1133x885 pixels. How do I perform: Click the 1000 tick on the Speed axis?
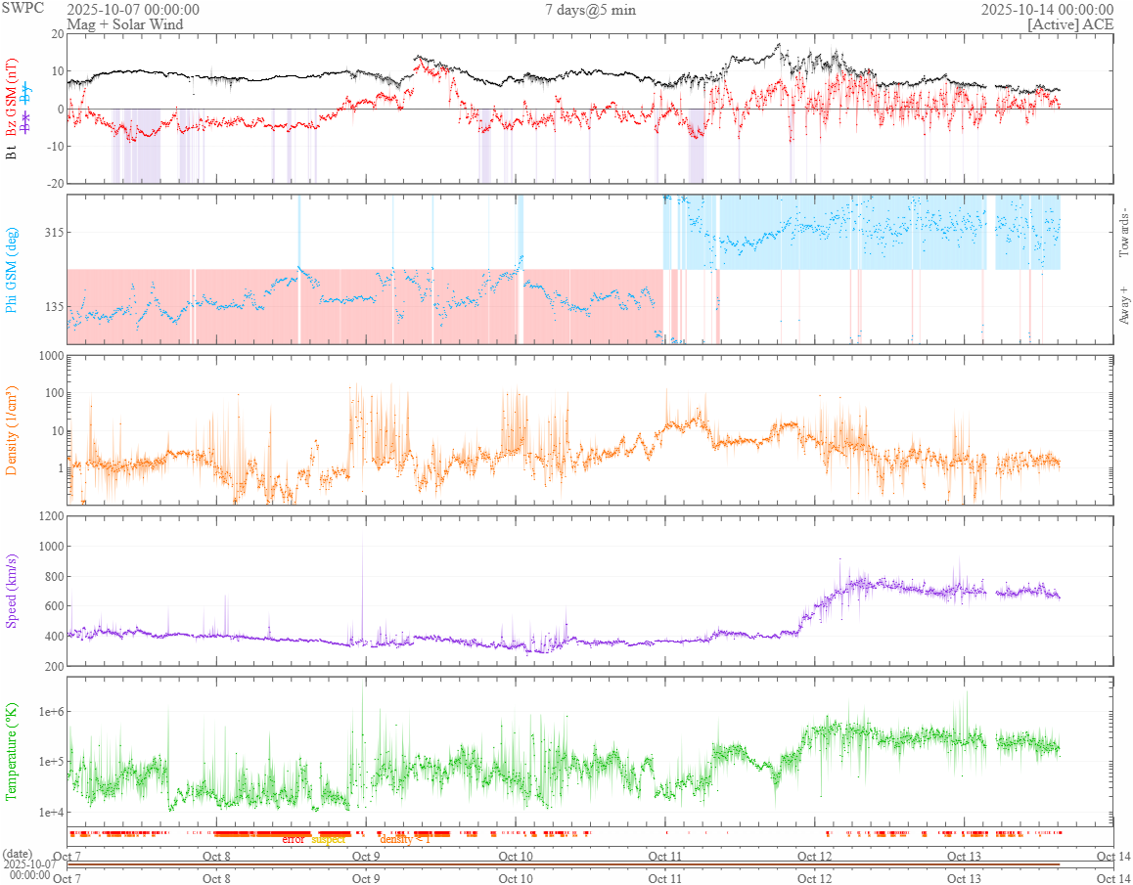tap(51, 547)
